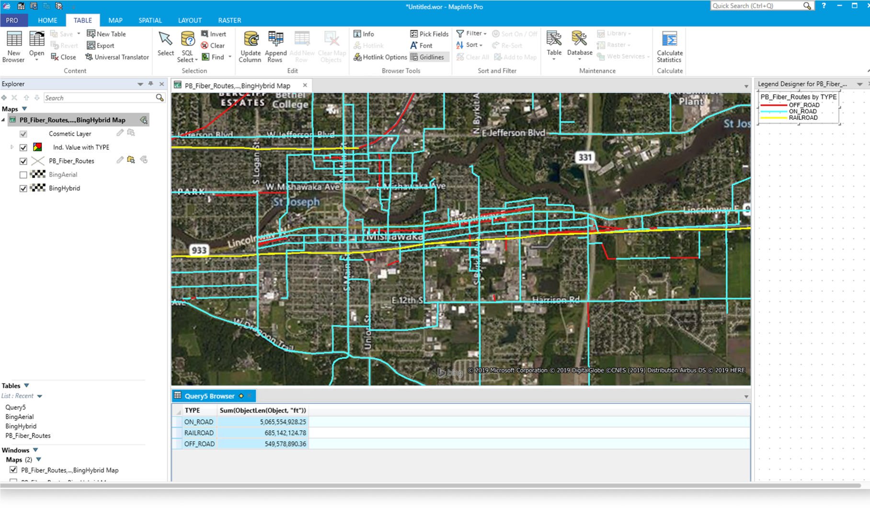Screen dimensions: 870x511
Task: Uncheck the BingHybrid layer
Action: [23, 188]
